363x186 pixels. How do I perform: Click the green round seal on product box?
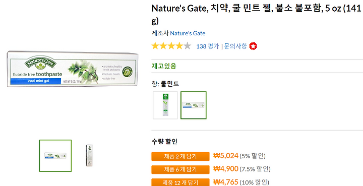128,71
